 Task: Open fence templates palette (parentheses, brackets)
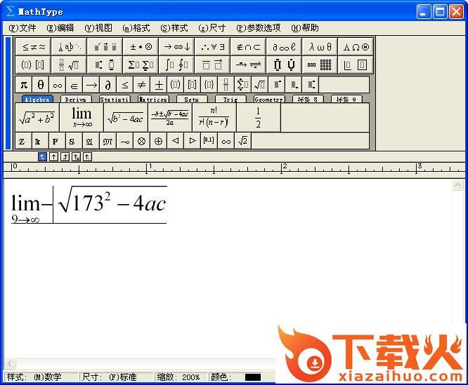tap(33, 65)
